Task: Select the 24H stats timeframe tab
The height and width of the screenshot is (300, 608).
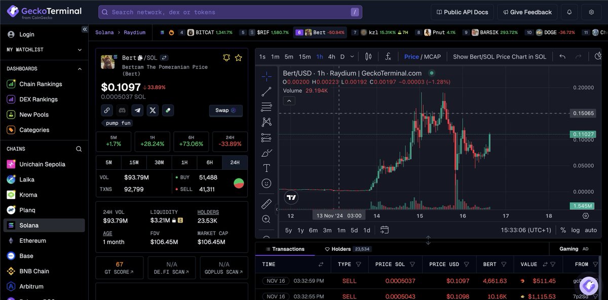Action: [x=235, y=162]
